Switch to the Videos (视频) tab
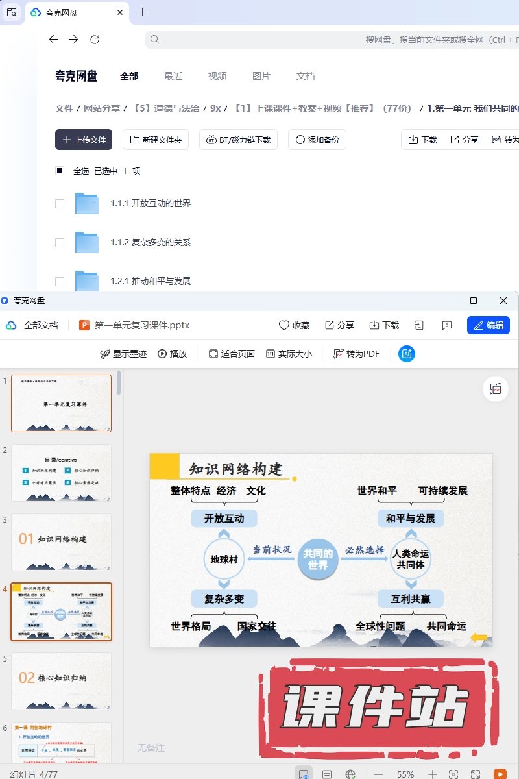This screenshot has height=779, width=519. click(x=217, y=76)
